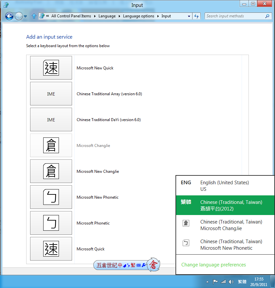Go up one level with Up arrow

point(34,16)
